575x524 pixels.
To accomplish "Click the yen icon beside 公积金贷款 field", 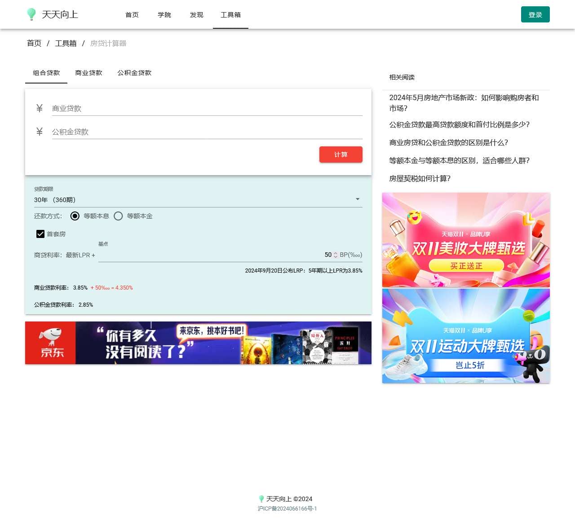I will (40, 132).
